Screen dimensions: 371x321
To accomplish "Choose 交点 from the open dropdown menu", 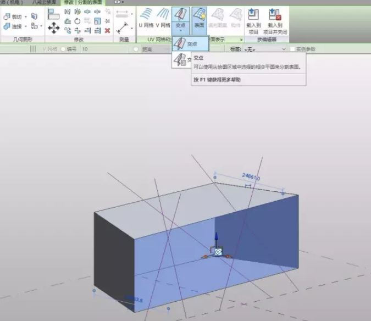I will click(x=191, y=44).
